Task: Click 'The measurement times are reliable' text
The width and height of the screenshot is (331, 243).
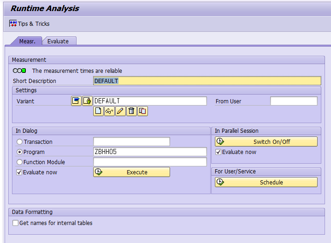Action: coord(77,71)
